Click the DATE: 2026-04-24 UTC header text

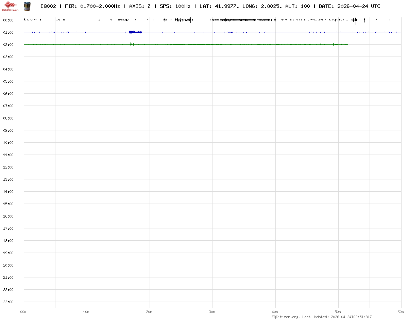point(350,6)
